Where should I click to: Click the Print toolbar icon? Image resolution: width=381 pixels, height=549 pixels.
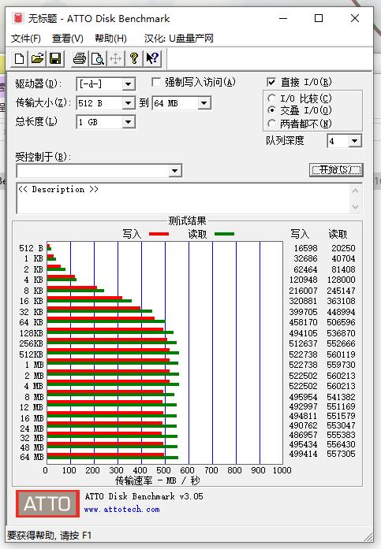click(x=80, y=58)
